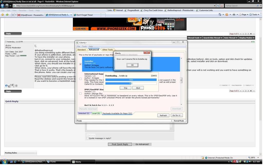
Task: Click the post icon in dtube's message
Action: click(35, 46)
